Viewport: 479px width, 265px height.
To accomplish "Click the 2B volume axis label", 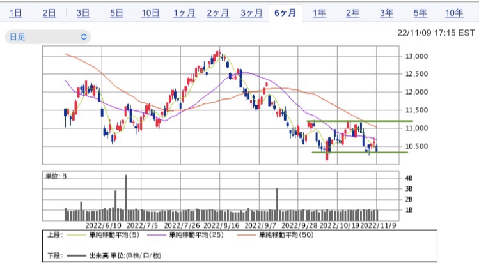I will (x=409, y=199).
